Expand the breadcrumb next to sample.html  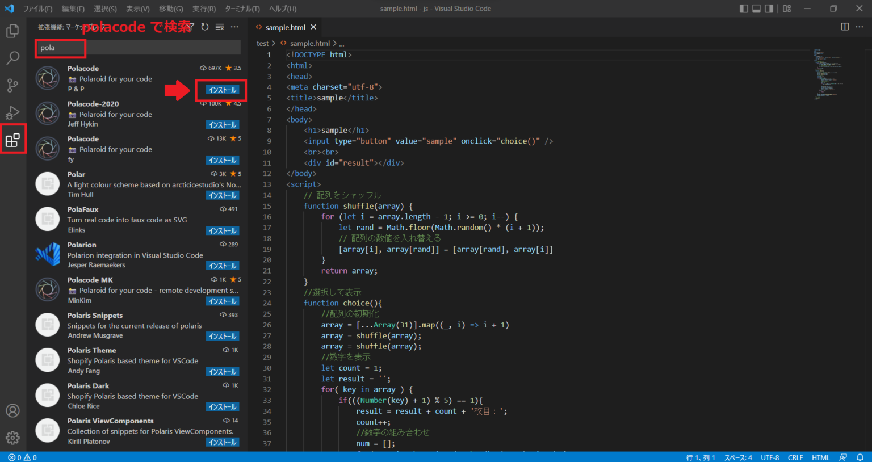tap(341, 43)
